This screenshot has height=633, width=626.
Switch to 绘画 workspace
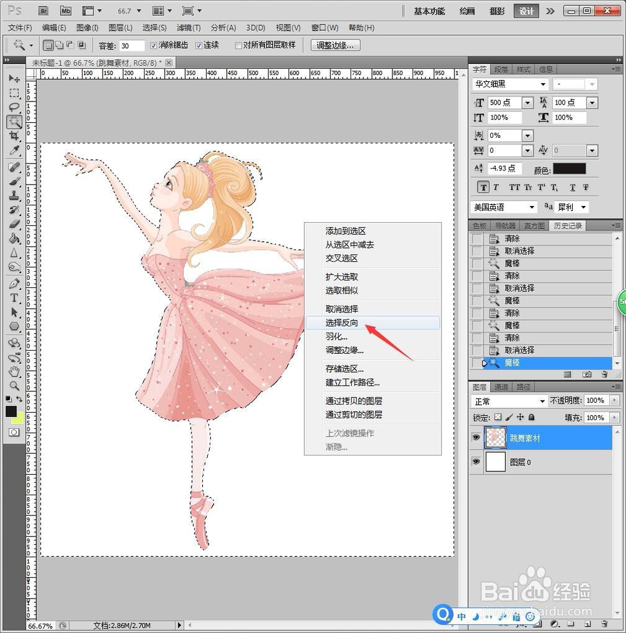click(x=467, y=11)
